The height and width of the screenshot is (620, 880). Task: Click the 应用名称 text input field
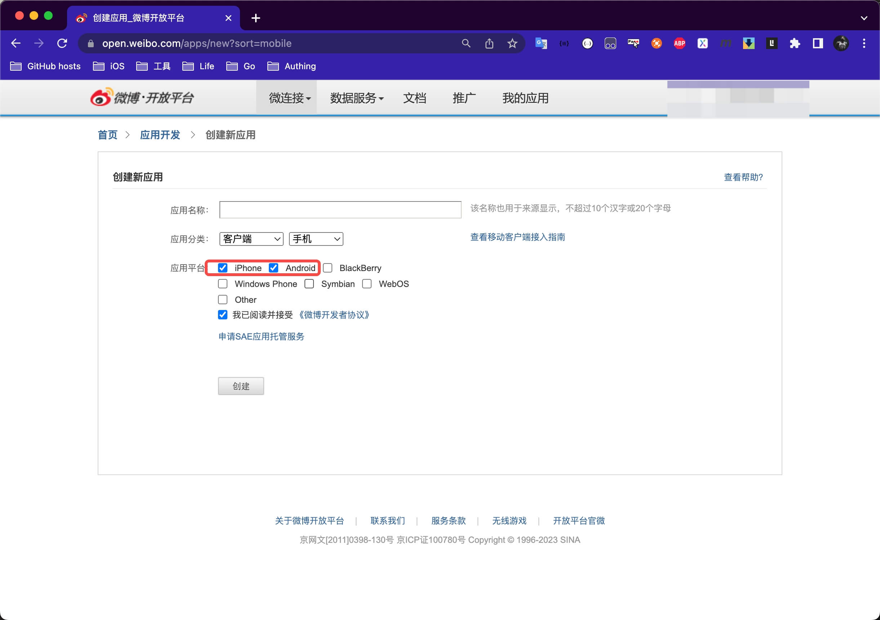pos(340,210)
